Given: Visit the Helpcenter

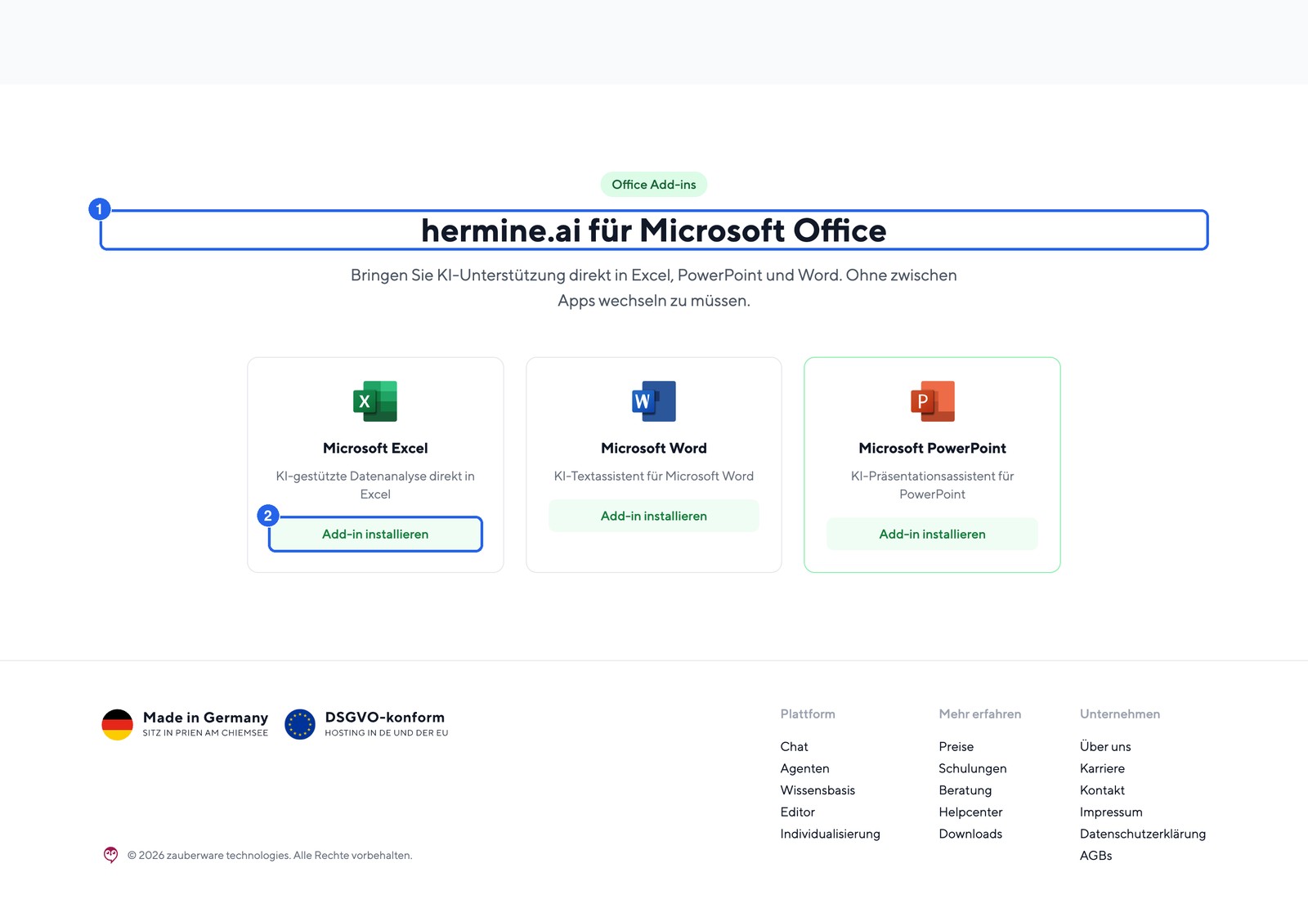Looking at the screenshot, I should point(970,812).
